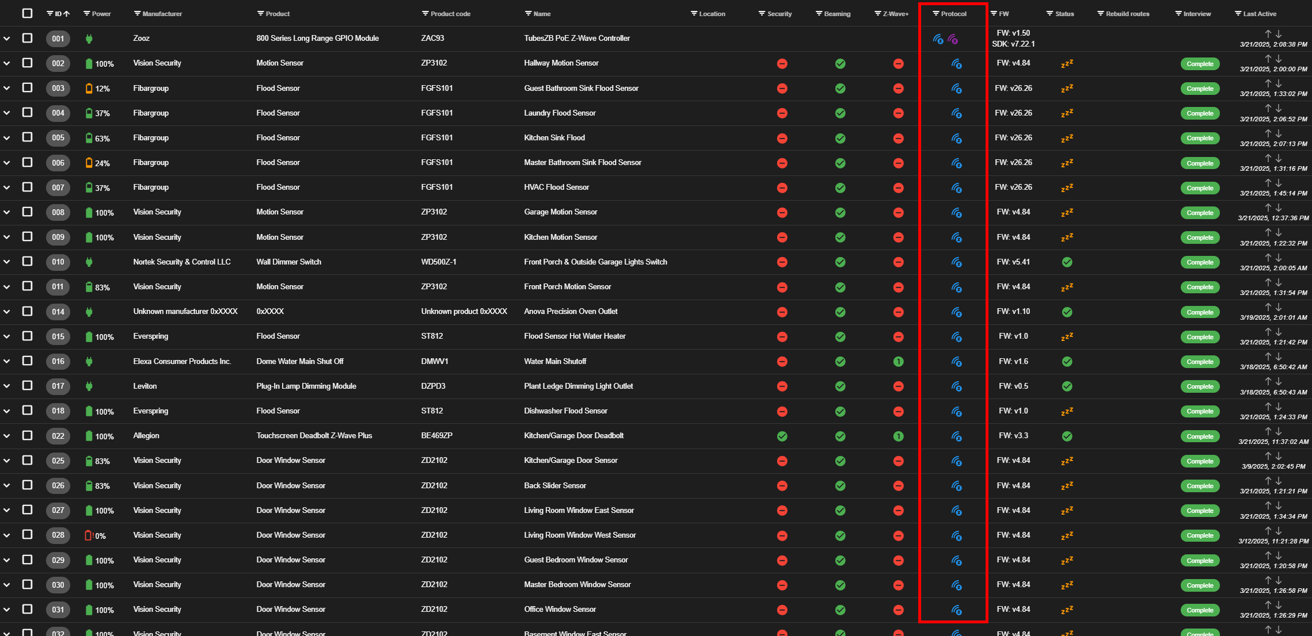Sort the table by Name column
Viewport: 1312px width, 636px height.
(542, 14)
